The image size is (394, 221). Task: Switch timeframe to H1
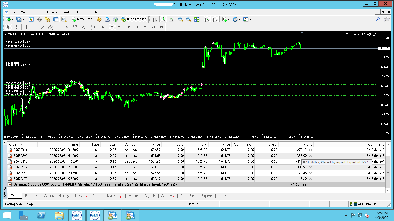click(x=128, y=27)
